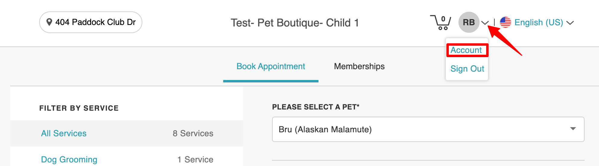
Task: Click the 8 Services count
Action: click(193, 133)
